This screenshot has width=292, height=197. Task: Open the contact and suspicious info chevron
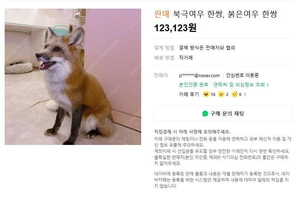tap(268, 85)
